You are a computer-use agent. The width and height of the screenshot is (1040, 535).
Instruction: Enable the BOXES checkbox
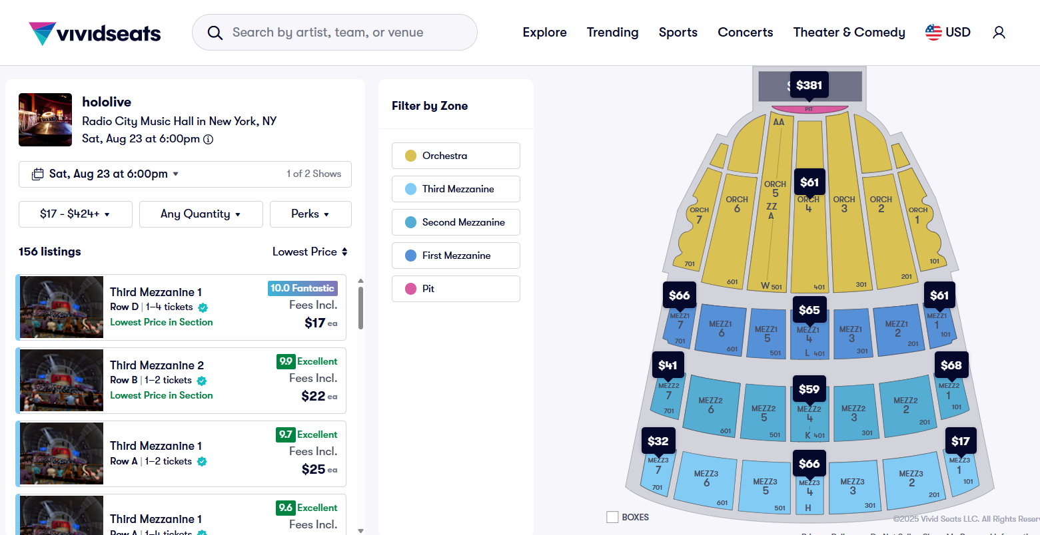(612, 517)
